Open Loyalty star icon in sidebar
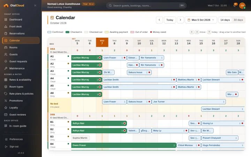Screen dimensions: 251x157 click(x=6, y=108)
